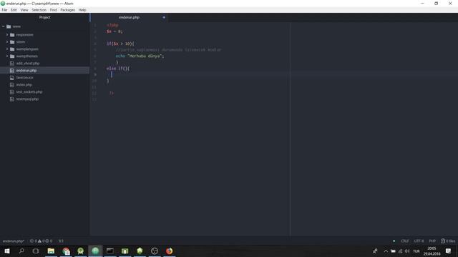Image resolution: width=458 pixels, height=257 pixels.
Task: Open the Selection menu
Action: [39, 10]
